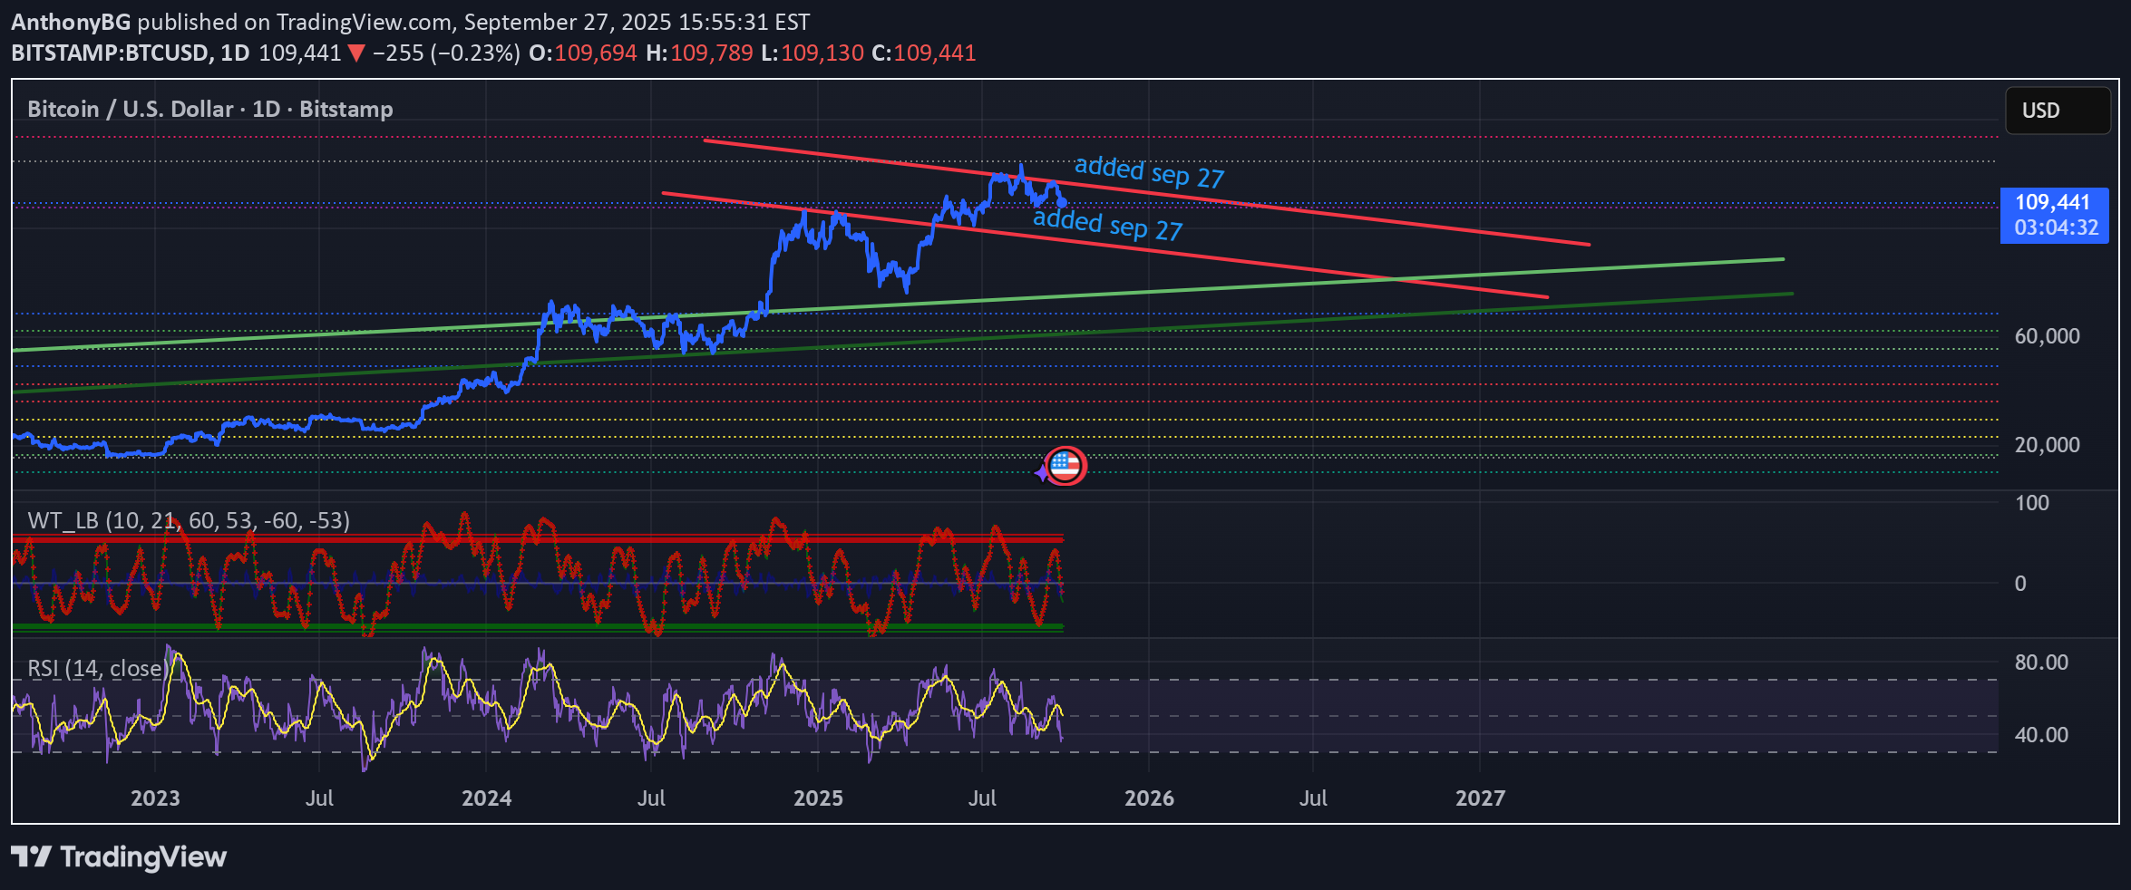Click the blue 109,441 price label

pyautogui.click(x=2055, y=203)
